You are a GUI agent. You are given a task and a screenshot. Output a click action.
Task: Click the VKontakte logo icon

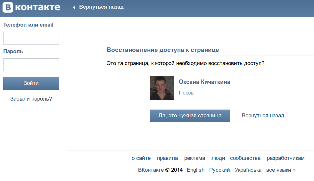pyautogui.click(x=8, y=7)
